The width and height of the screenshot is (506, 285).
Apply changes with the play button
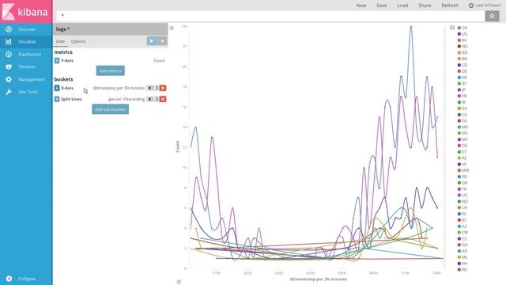pyautogui.click(x=152, y=41)
